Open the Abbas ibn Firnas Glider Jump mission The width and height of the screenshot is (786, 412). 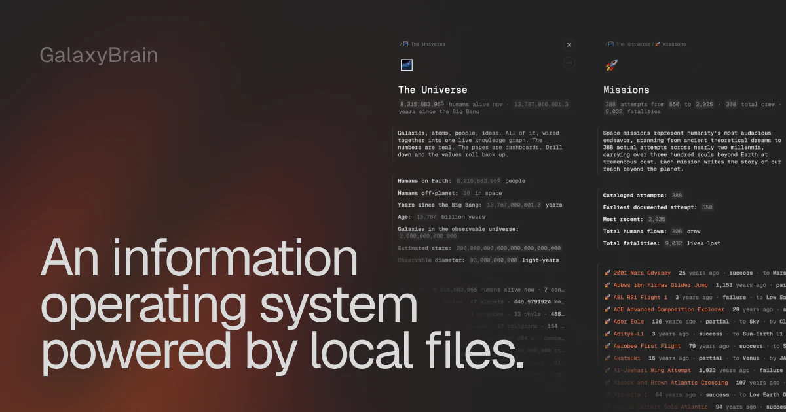tap(660, 285)
